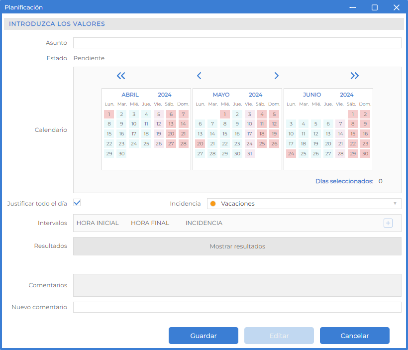Click the Editar button
Screen dimensions: 408x350
279,336
